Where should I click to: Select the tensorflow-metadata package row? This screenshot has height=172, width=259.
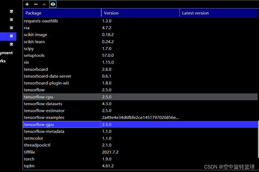pyautogui.click(x=140, y=131)
